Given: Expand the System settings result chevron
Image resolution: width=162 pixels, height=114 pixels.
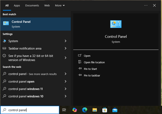Looking at the screenshot, I should click(x=65, y=41).
